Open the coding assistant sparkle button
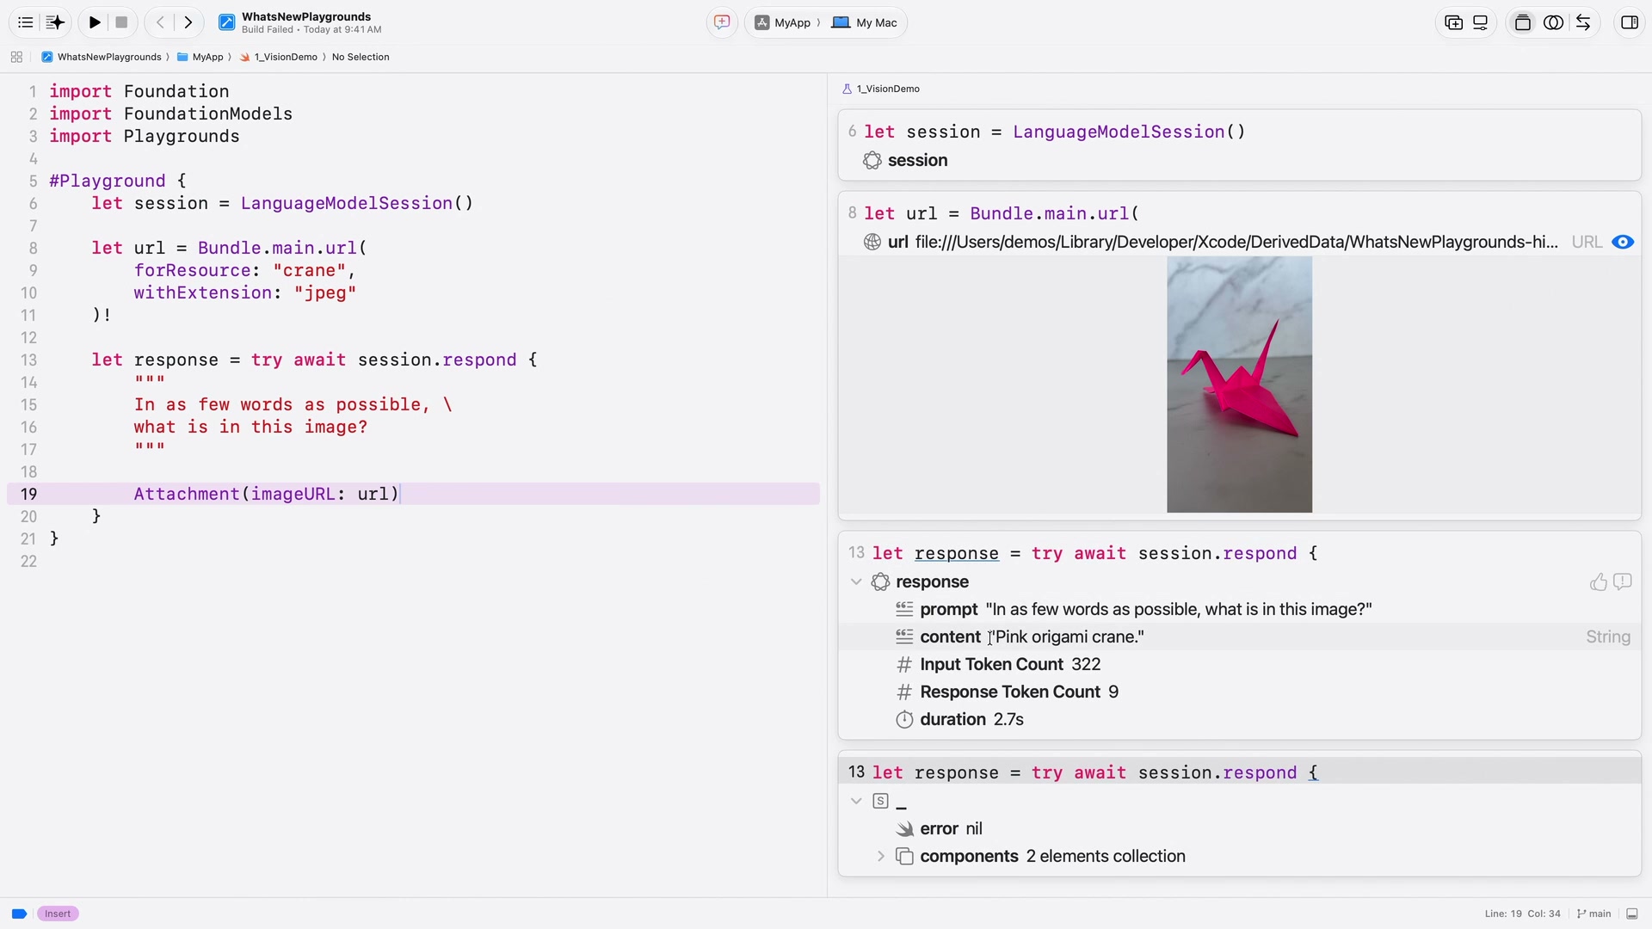Viewport: 1652px width, 929px height. click(55, 22)
